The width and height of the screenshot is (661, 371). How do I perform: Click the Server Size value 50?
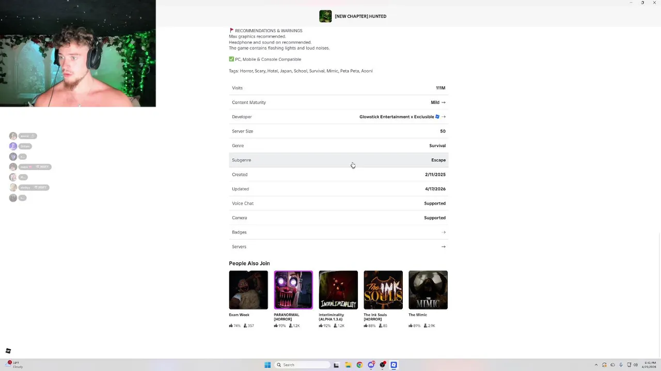coord(443,131)
